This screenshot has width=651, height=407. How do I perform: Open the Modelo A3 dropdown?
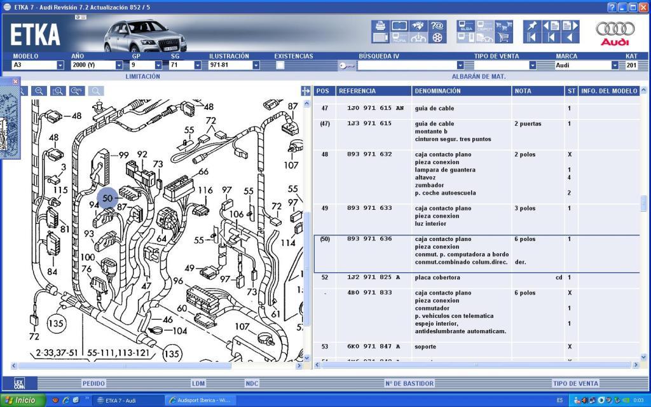60,66
